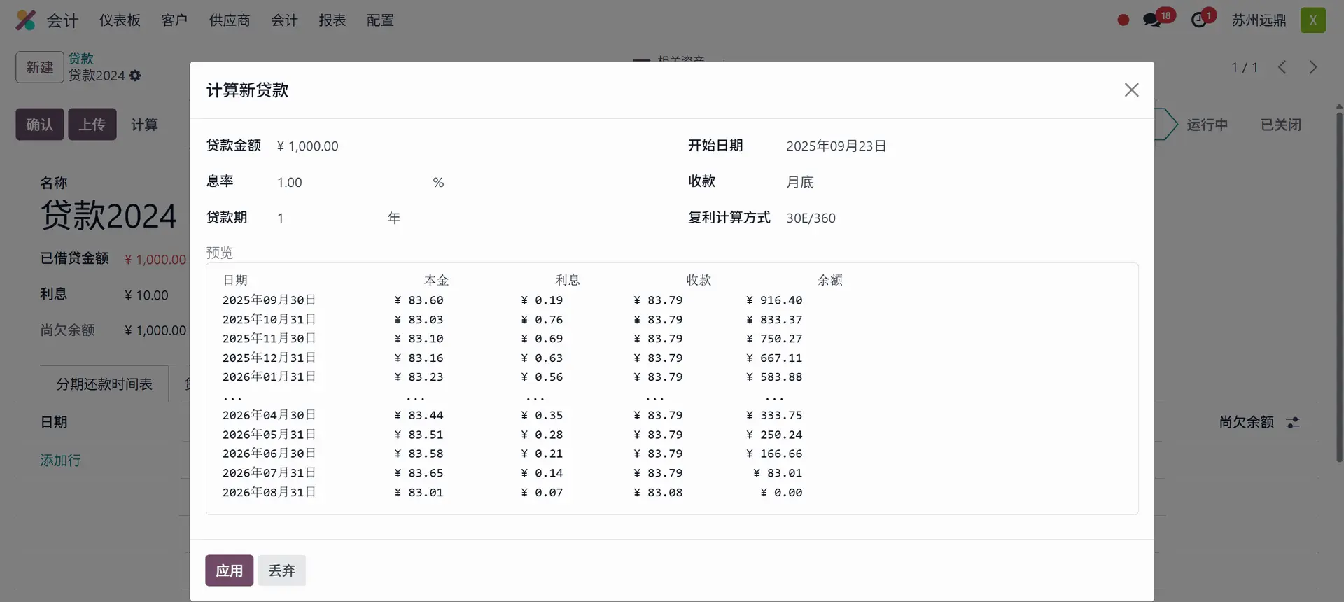This screenshot has height=602, width=1344.
Task: Expand the 复利计算方式 selector
Action: pyautogui.click(x=910, y=218)
